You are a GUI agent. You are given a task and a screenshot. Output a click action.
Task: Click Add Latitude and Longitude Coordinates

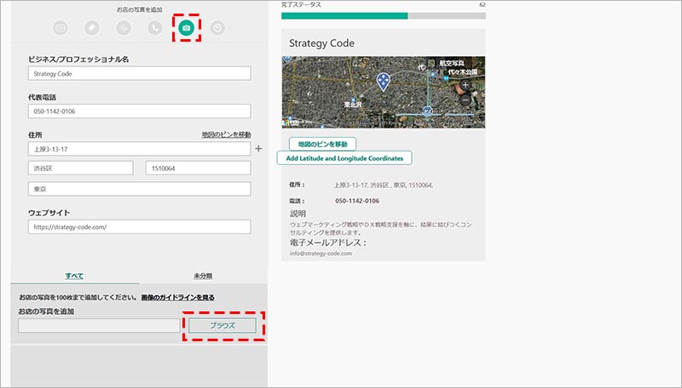344,158
